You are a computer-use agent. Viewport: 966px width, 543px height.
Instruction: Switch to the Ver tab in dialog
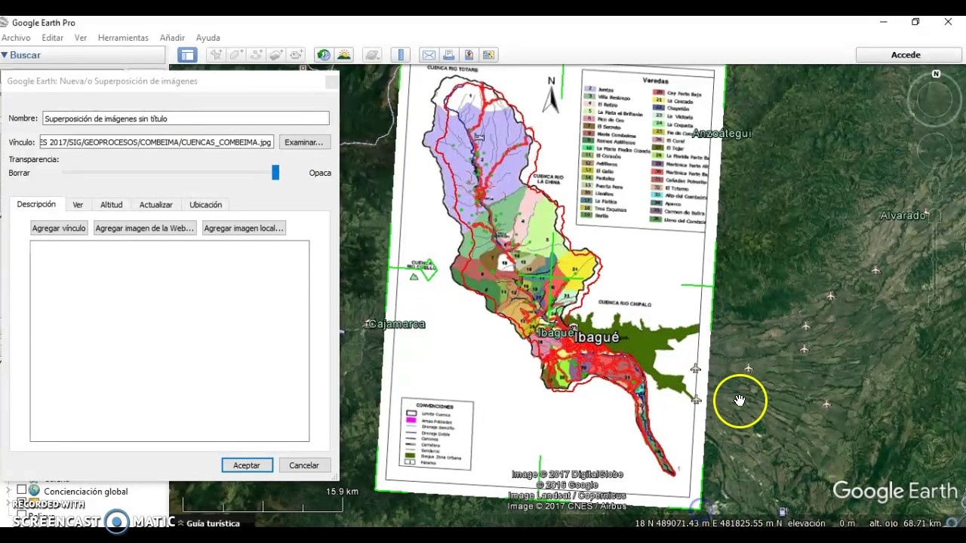78,204
